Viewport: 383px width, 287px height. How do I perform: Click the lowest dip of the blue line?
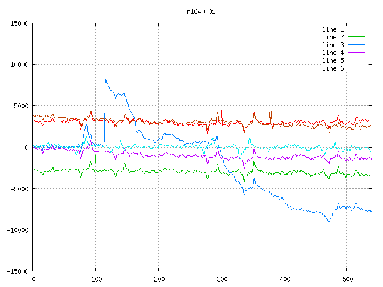[x=329, y=222]
